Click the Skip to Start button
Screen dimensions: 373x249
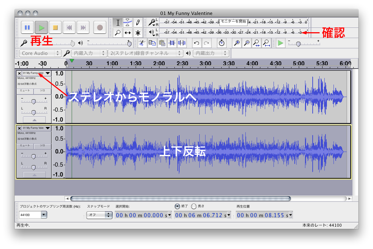tap(69, 27)
